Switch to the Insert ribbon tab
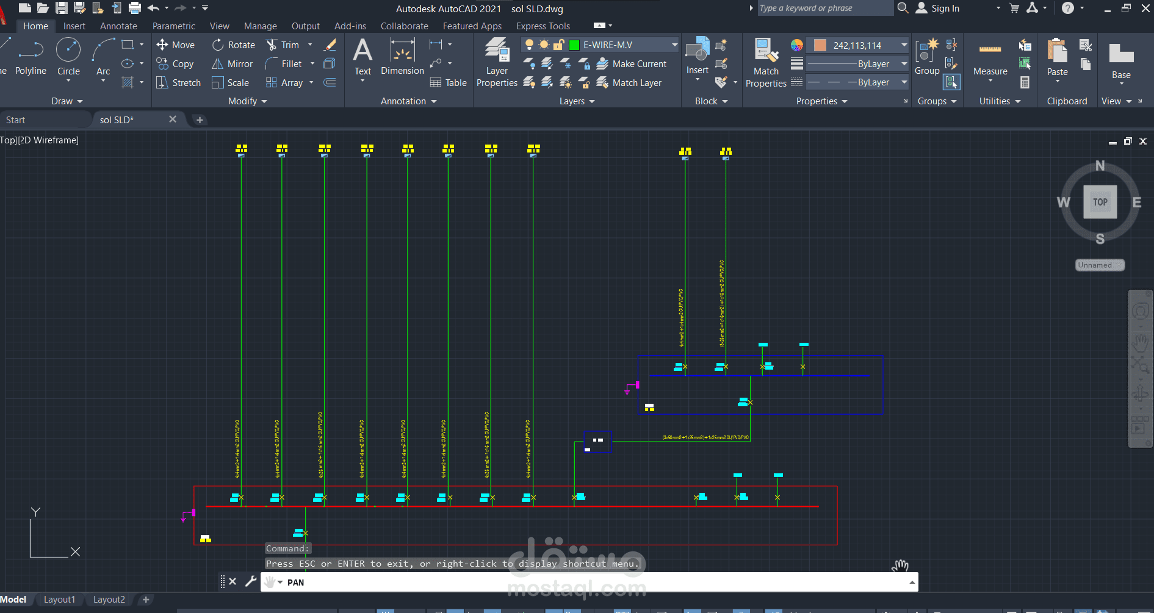 (x=74, y=26)
